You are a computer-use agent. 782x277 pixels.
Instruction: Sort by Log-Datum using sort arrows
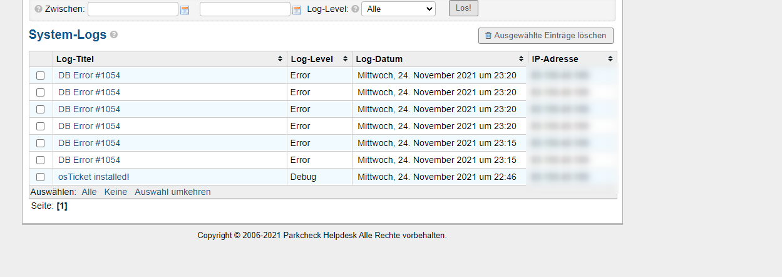[x=521, y=59]
